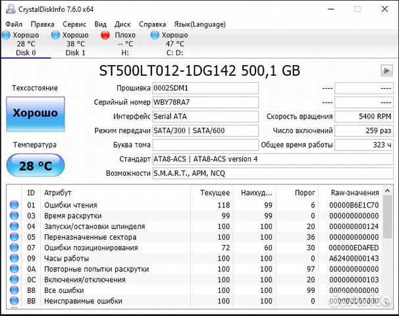Click status orb of row 01 Ошибки чтения
The height and width of the screenshot is (316, 399).
(x=14, y=205)
